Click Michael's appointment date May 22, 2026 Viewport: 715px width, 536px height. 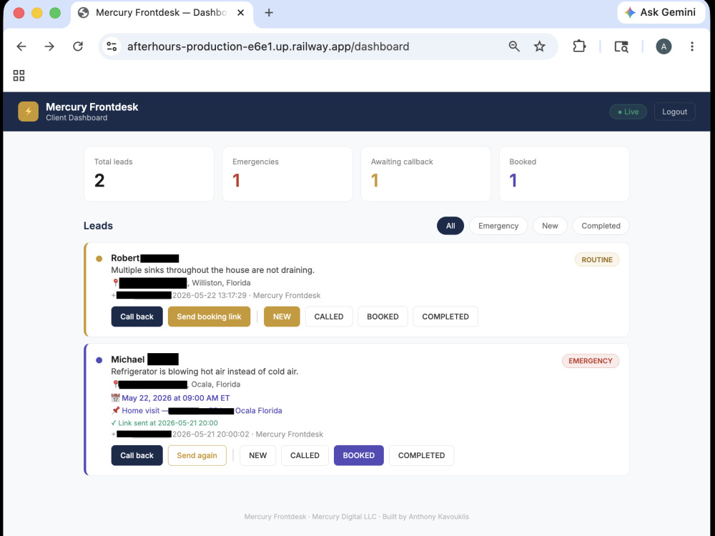(x=176, y=398)
